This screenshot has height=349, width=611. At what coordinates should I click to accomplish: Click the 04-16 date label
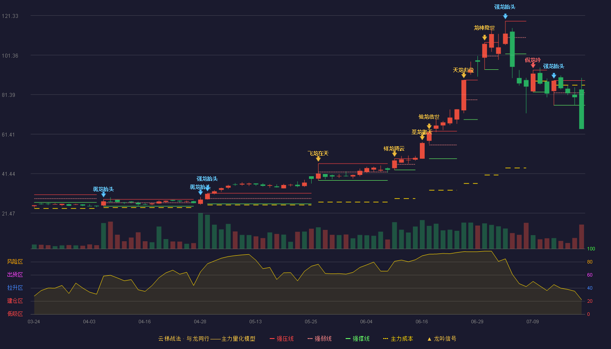click(x=144, y=322)
